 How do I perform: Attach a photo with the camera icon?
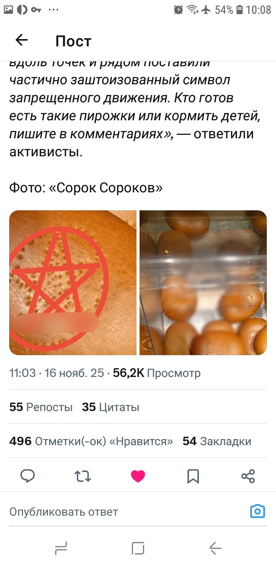(258, 511)
